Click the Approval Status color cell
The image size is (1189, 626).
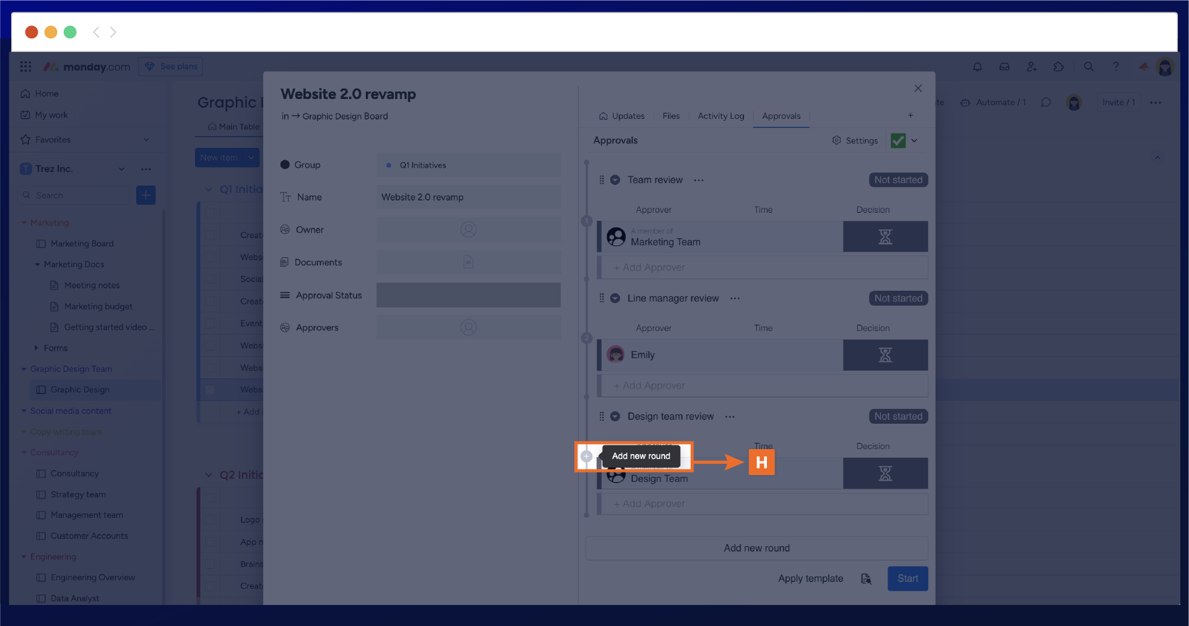[469, 295]
